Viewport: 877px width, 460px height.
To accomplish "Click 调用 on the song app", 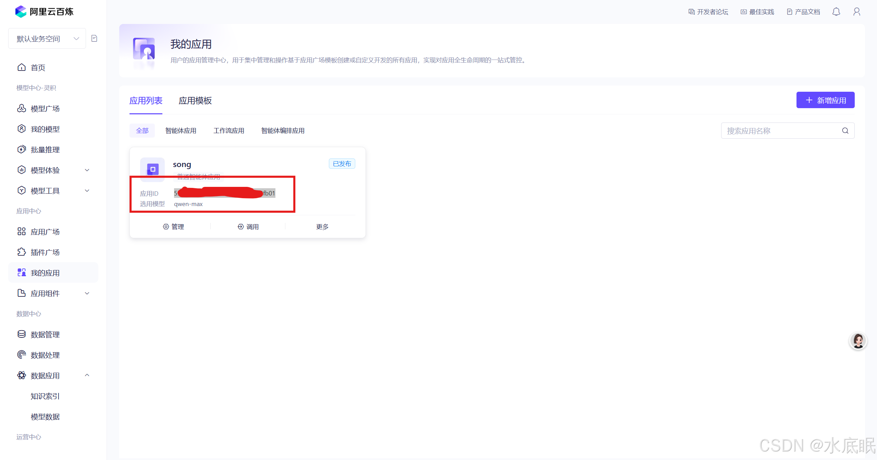I will pos(248,227).
